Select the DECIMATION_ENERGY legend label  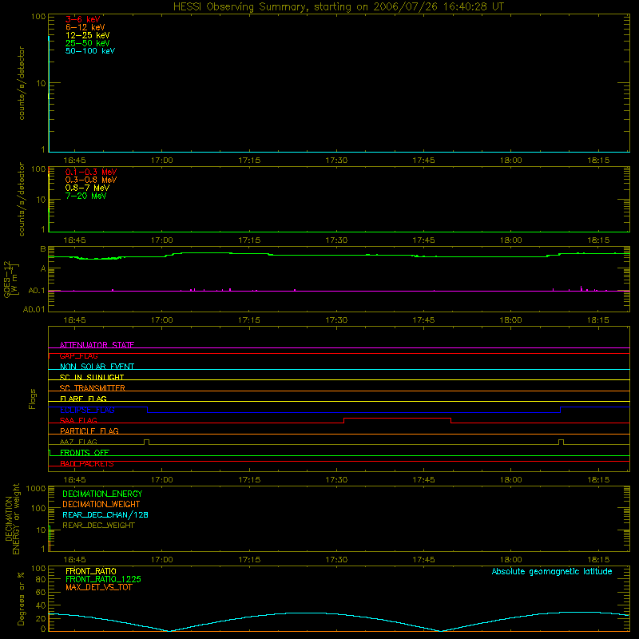[x=102, y=494]
